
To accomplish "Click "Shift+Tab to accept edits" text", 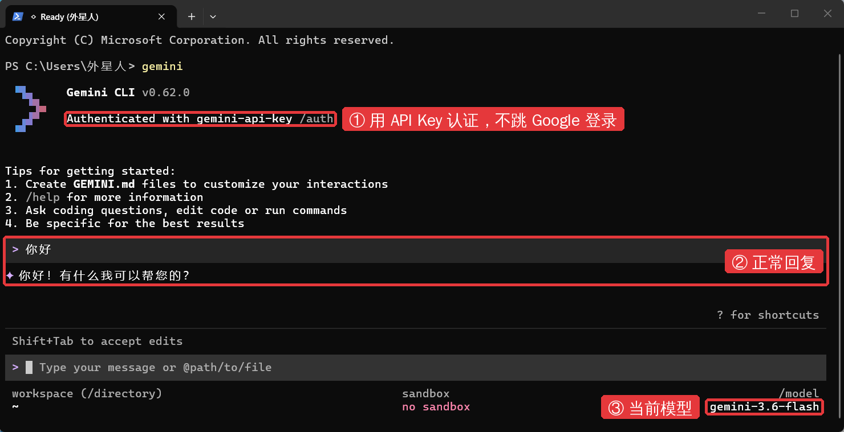I will (x=98, y=341).
